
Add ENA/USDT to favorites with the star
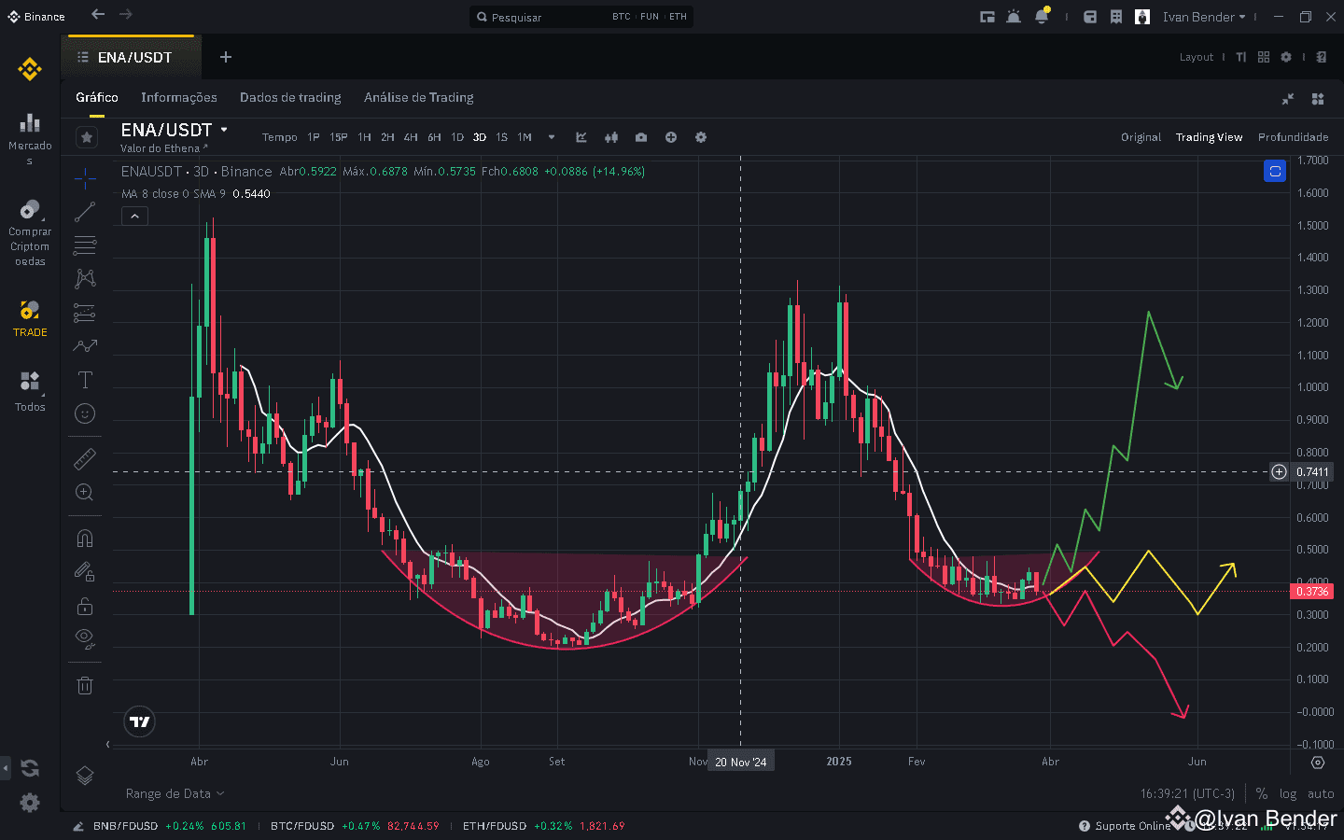click(x=87, y=137)
